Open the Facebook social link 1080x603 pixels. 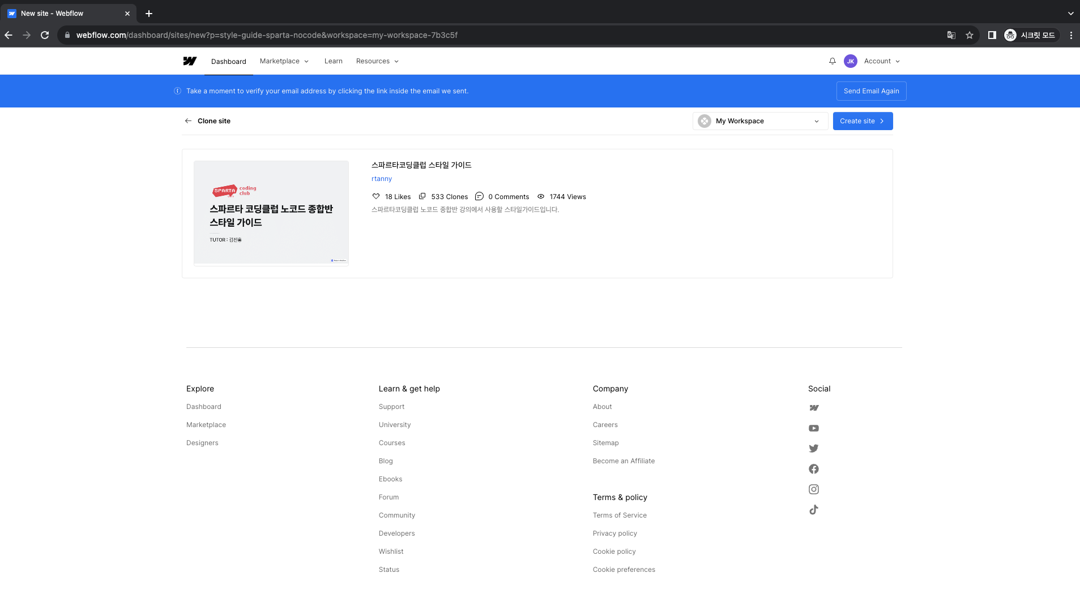(x=814, y=469)
